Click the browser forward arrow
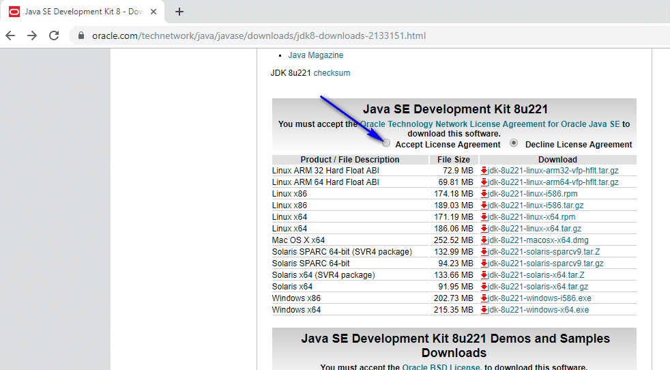Screen dimensions: 670x370 point(32,35)
